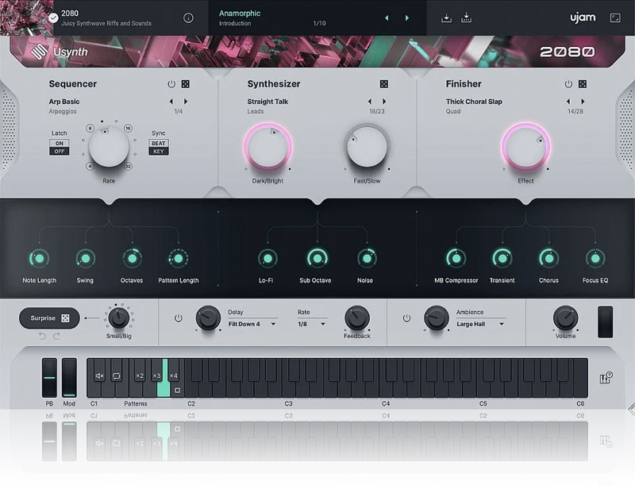Select previous Synthesizer preset before Straight Talk
Image resolution: width=635 pixels, height=489 pixels.
[x=369, y=102]
